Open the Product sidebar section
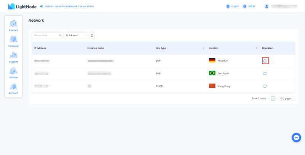The width and height of the screenshot is (305, 155). coord(13,26)
